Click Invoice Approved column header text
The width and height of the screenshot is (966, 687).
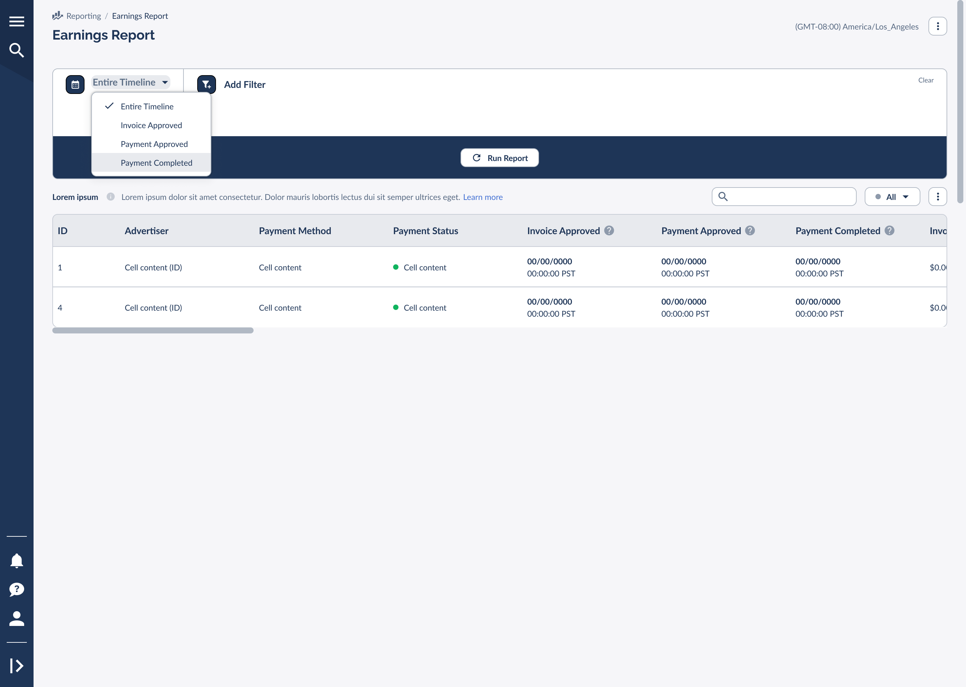pos(563,231)
